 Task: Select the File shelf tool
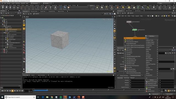(68, 8)
